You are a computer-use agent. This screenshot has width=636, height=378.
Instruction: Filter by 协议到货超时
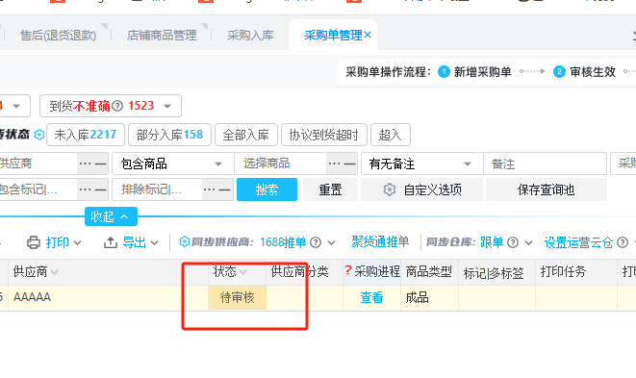pos(323,135)
